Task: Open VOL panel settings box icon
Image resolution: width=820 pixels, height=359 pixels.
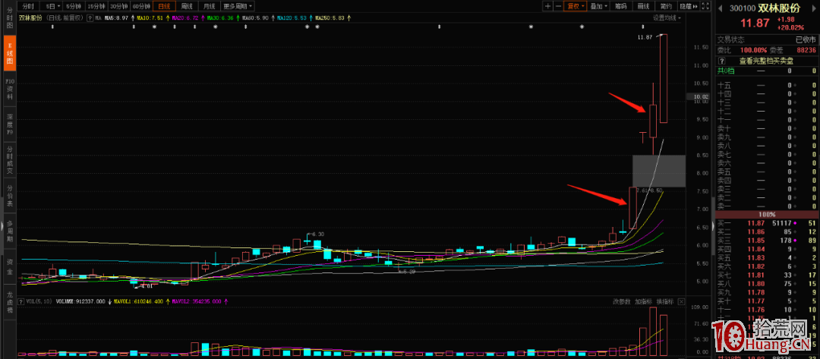Action: (21, 301)
